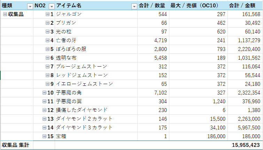Select the 合計 / 金額 column header
The image size is (263, 150).
coord(244,6)
